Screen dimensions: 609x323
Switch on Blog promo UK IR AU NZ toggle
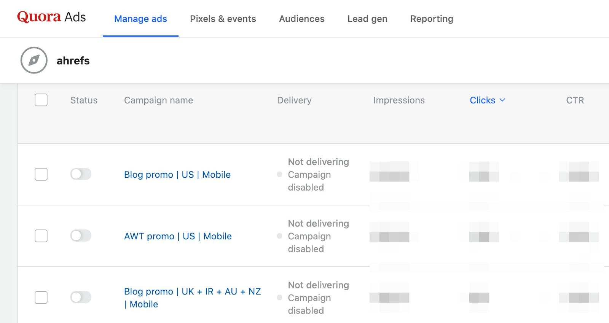(x=81, y=298)
